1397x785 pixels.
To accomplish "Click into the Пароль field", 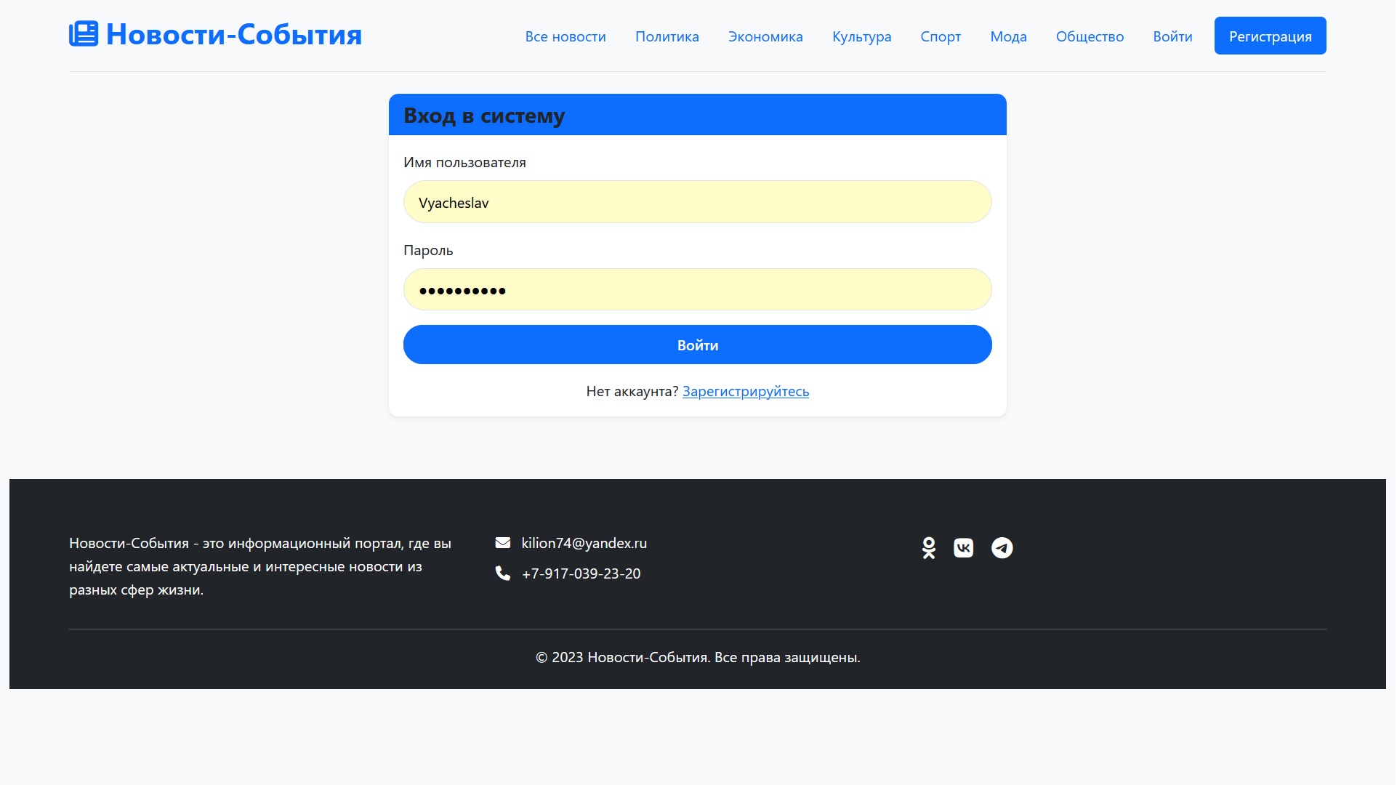I will coord(698,290).
